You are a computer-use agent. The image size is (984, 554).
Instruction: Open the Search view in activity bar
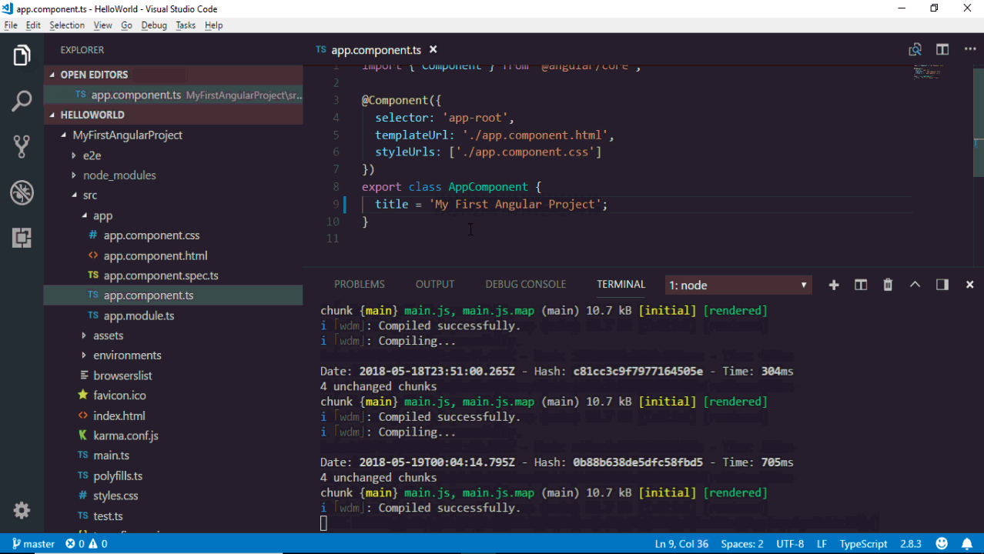pos(22,101)
